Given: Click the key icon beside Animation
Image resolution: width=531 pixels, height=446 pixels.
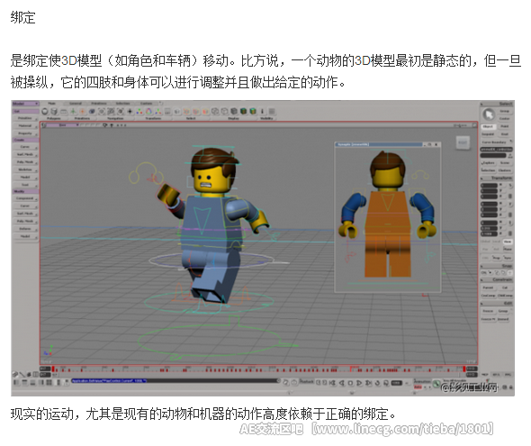Looking at the screenshot, I should point(437,384).
